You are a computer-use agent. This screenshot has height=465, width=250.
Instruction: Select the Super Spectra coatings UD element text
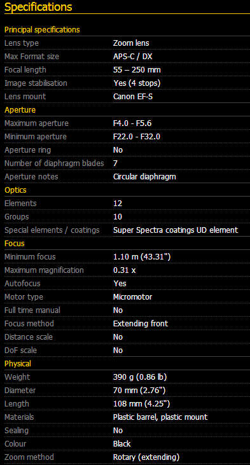point(176,230)
